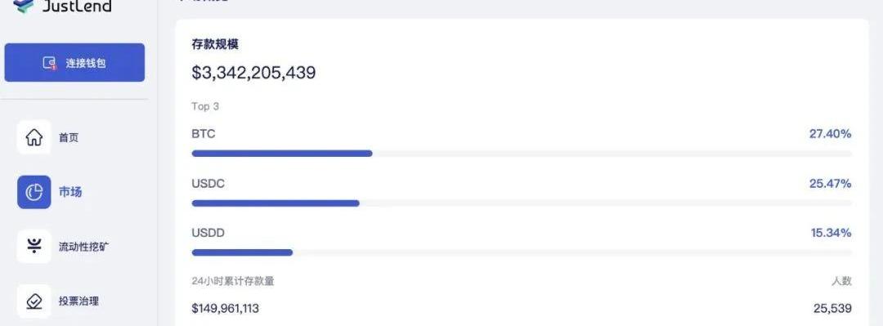This screenshot has height=326, width=883.
Task: Click the USDD asset label
Action: 208,233
